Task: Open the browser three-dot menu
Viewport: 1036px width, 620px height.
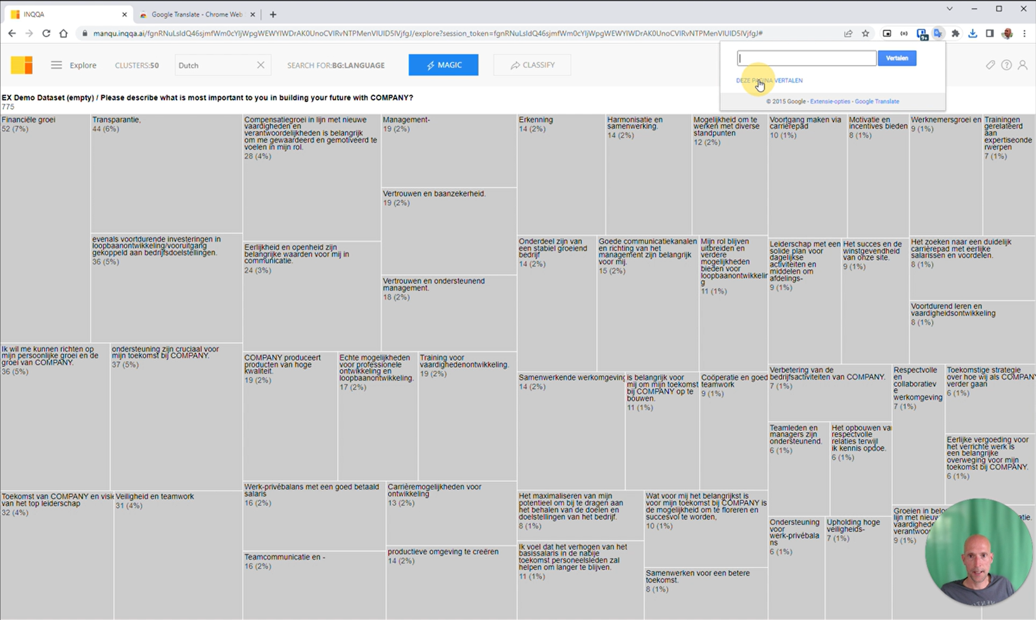Action: click(x=1026, y=33)
